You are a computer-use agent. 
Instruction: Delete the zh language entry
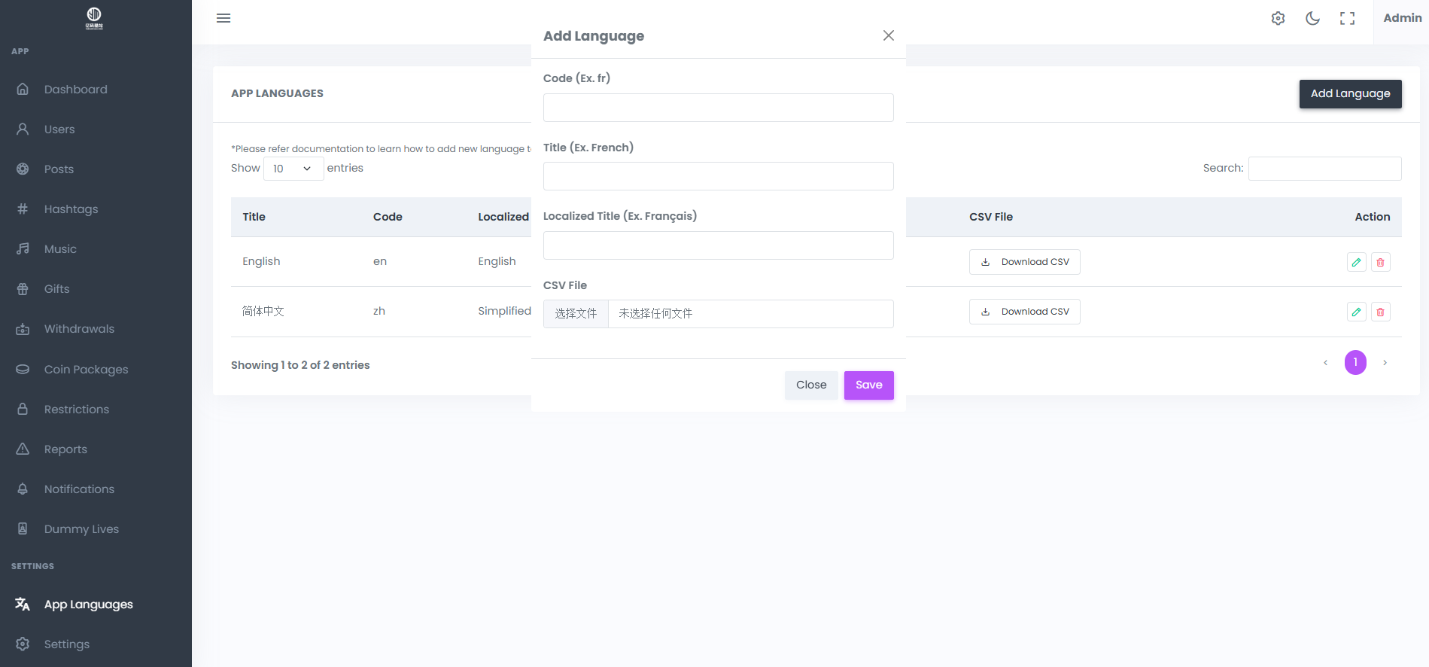(1380, 312)
